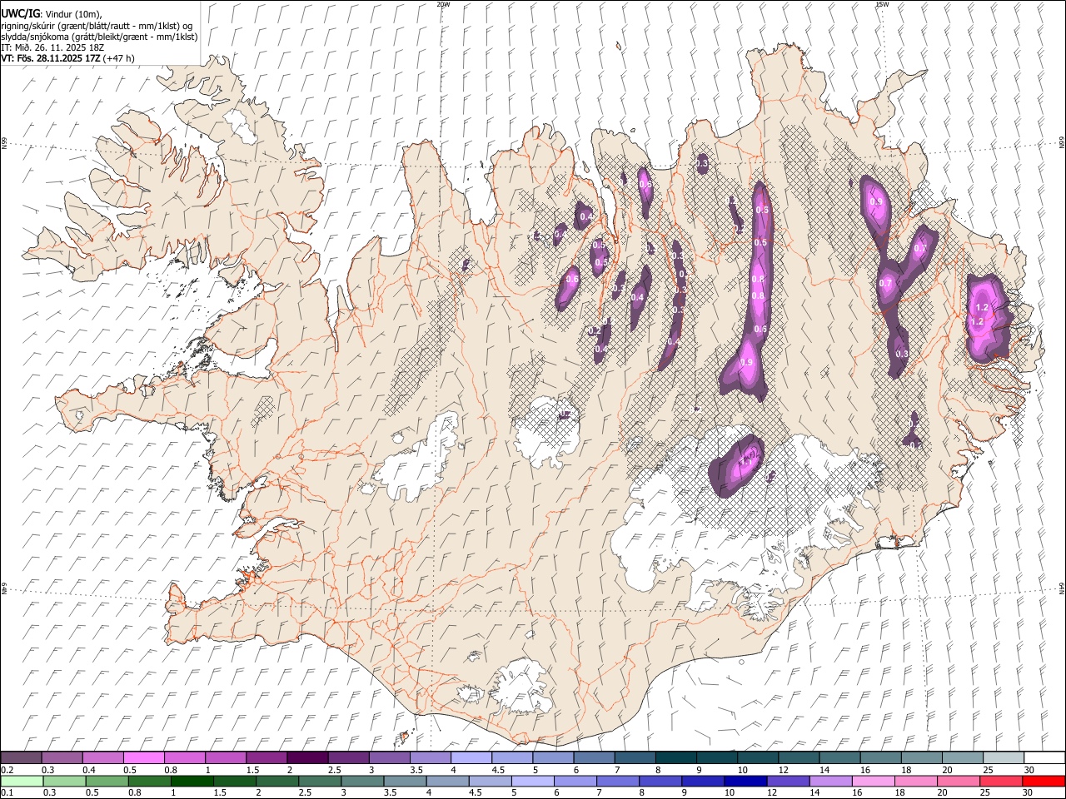Pick the white top-row swatch after 30
This screenshot has height=799, width=1066.
(1044, 758)
